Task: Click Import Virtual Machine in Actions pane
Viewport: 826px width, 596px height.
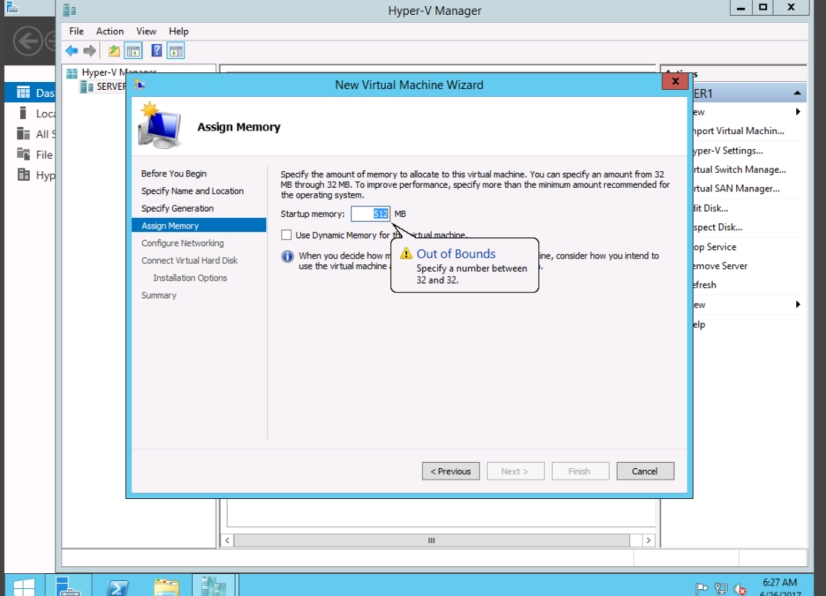Action: (739, 131)
